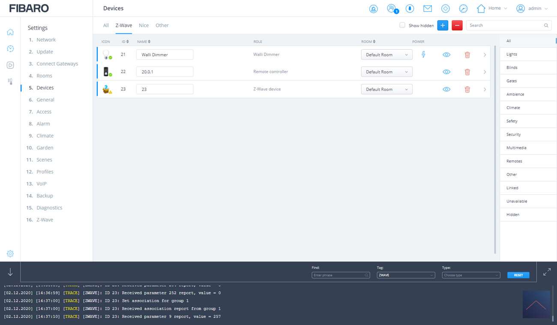Screen dimensions: 557x325
Task: Click the red minus remove device button
Action: tap(457, 25)
